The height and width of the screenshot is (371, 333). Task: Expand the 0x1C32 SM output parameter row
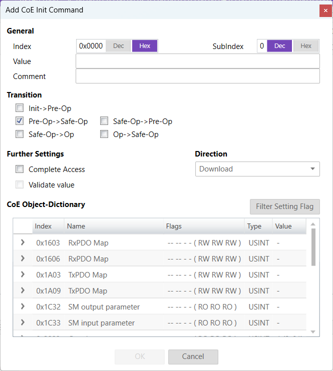coord(23,306)
